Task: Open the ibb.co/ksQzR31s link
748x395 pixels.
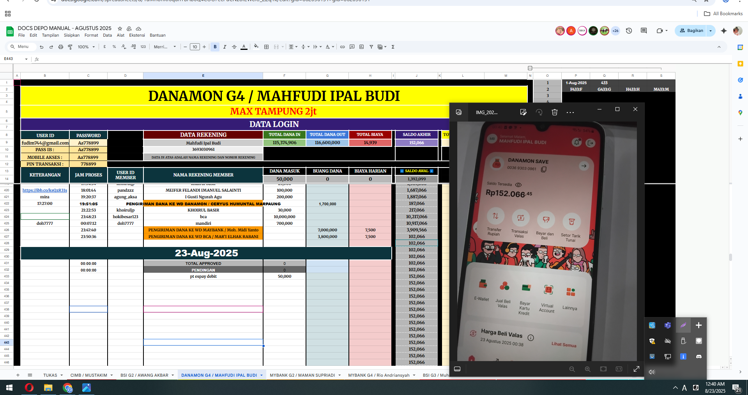Action: 45,190
